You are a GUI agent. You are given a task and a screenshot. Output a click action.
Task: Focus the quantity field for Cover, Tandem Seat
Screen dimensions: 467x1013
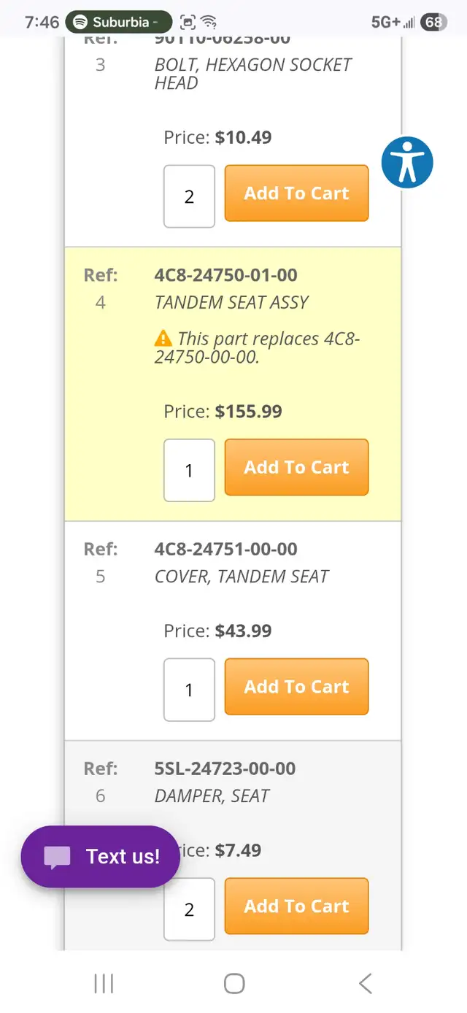point(189,690)
